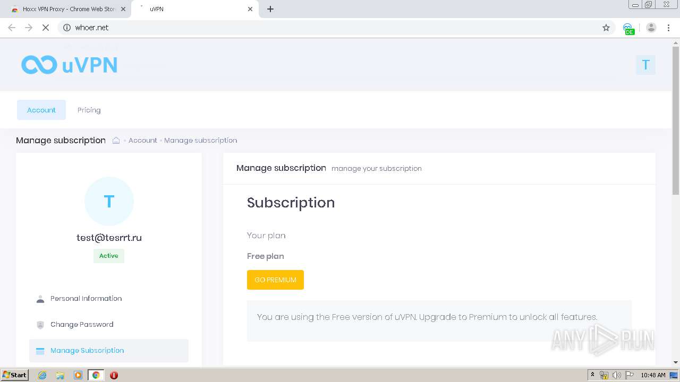Open the Action Center flag icon
The image size is (680, 382).
(x=630, y=375)
